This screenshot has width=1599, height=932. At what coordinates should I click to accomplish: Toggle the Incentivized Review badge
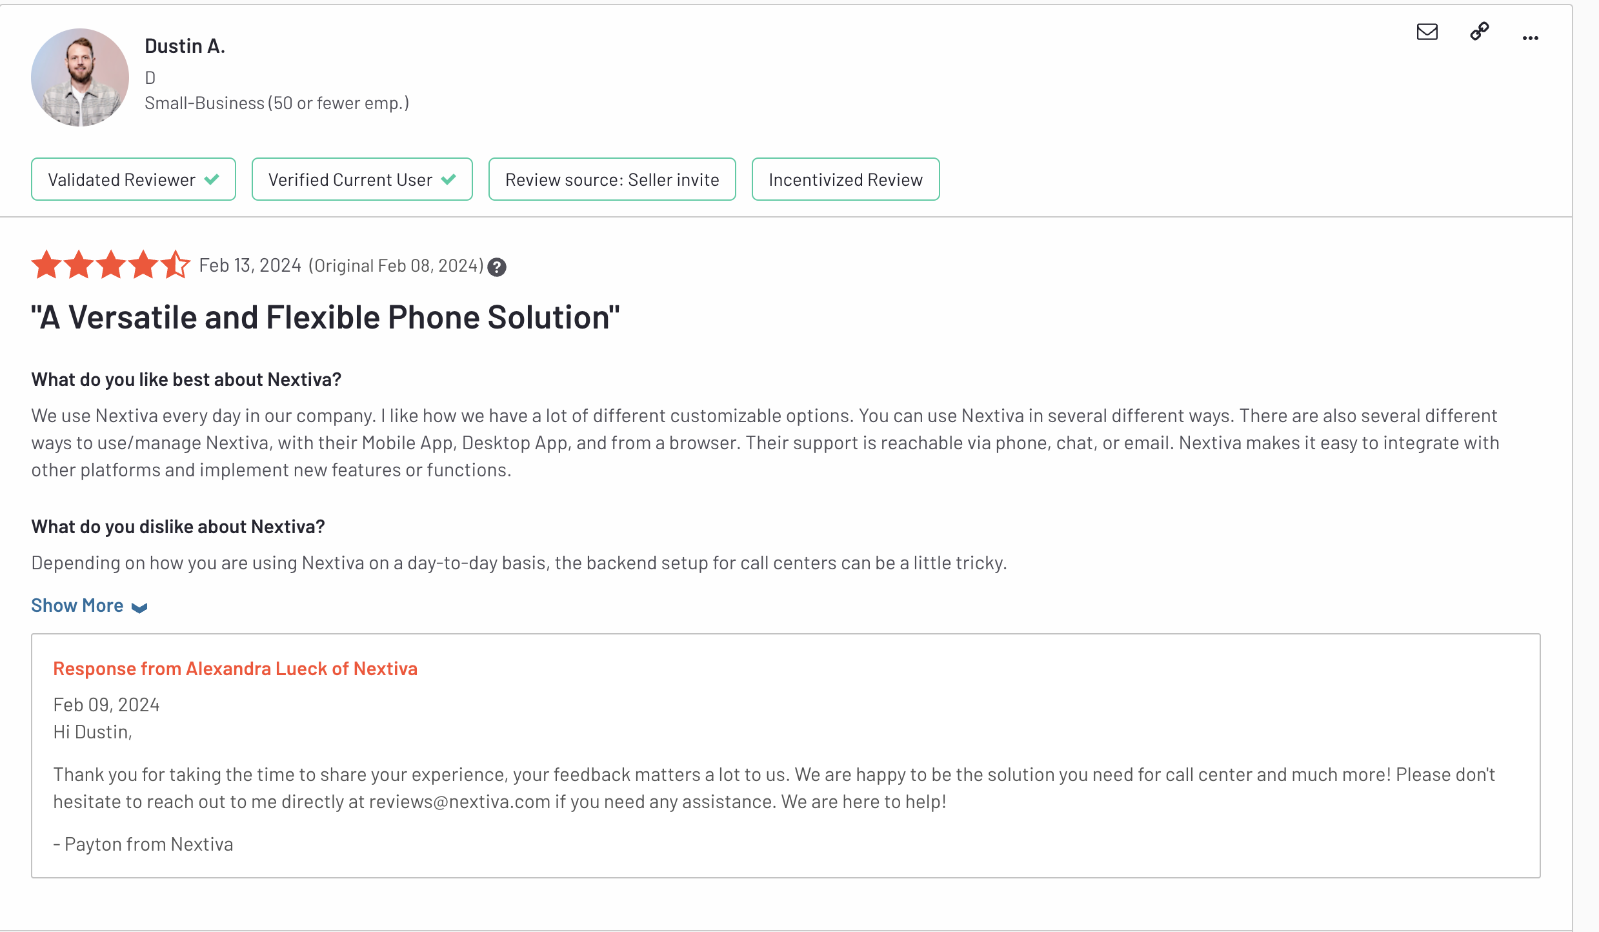(x=845, y=179)
